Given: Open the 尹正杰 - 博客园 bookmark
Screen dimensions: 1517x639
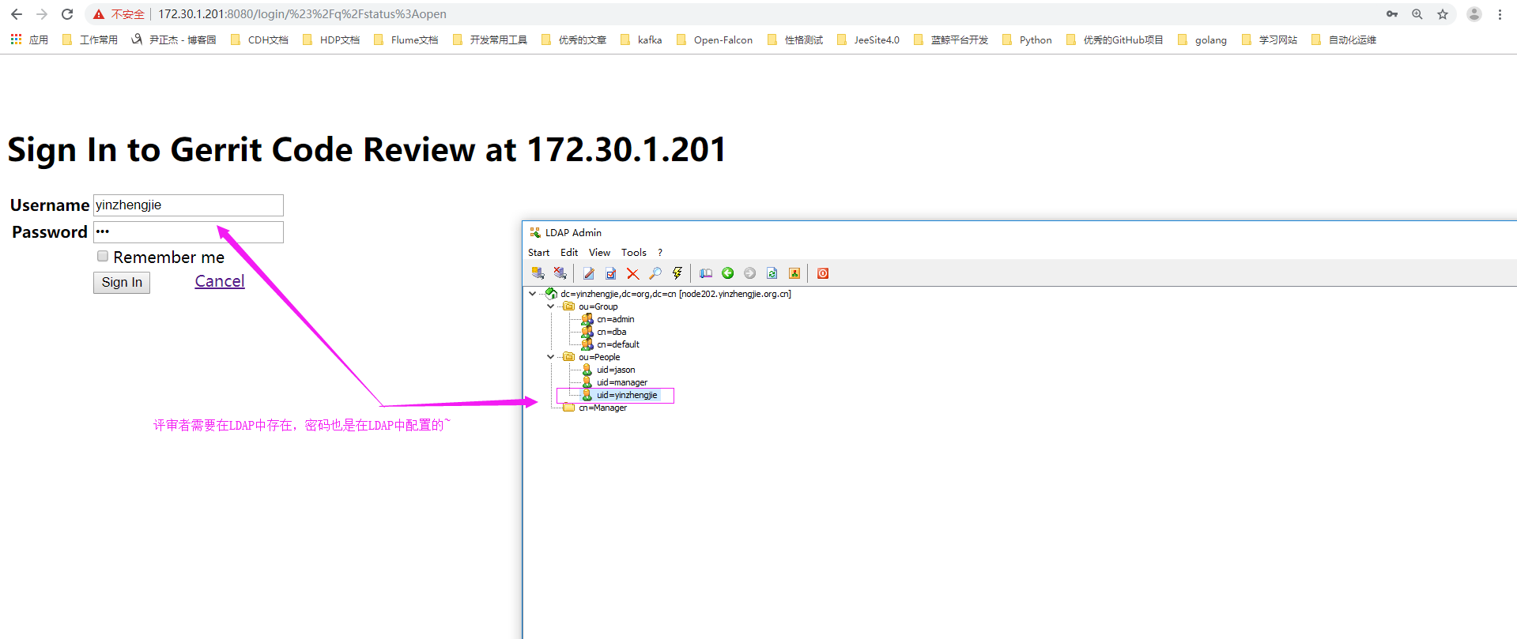Looking at the screenshot, I should coord(174,39).
